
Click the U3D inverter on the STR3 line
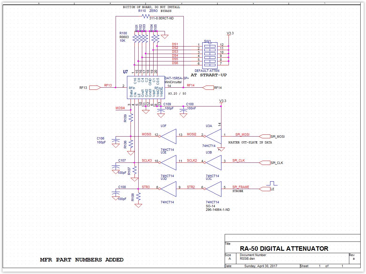pos(169,189)
